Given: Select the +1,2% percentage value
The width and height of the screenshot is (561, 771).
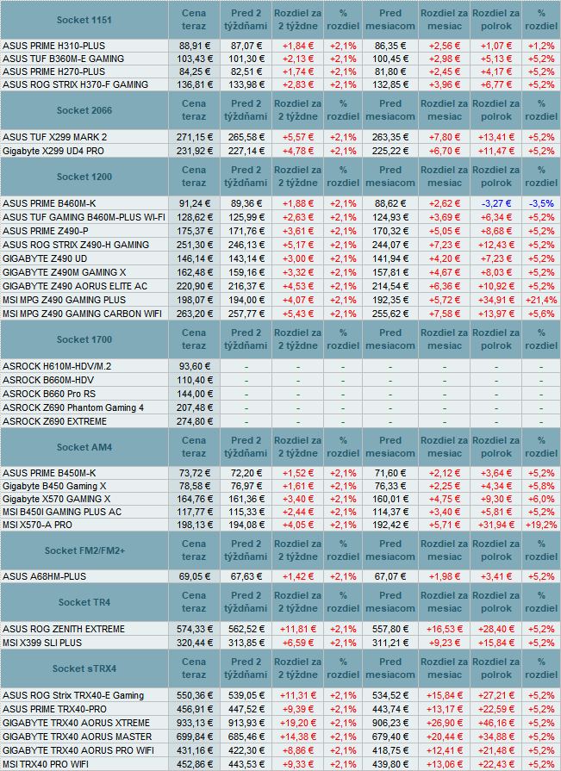Looking at the screenshot, I should point(541,46).
